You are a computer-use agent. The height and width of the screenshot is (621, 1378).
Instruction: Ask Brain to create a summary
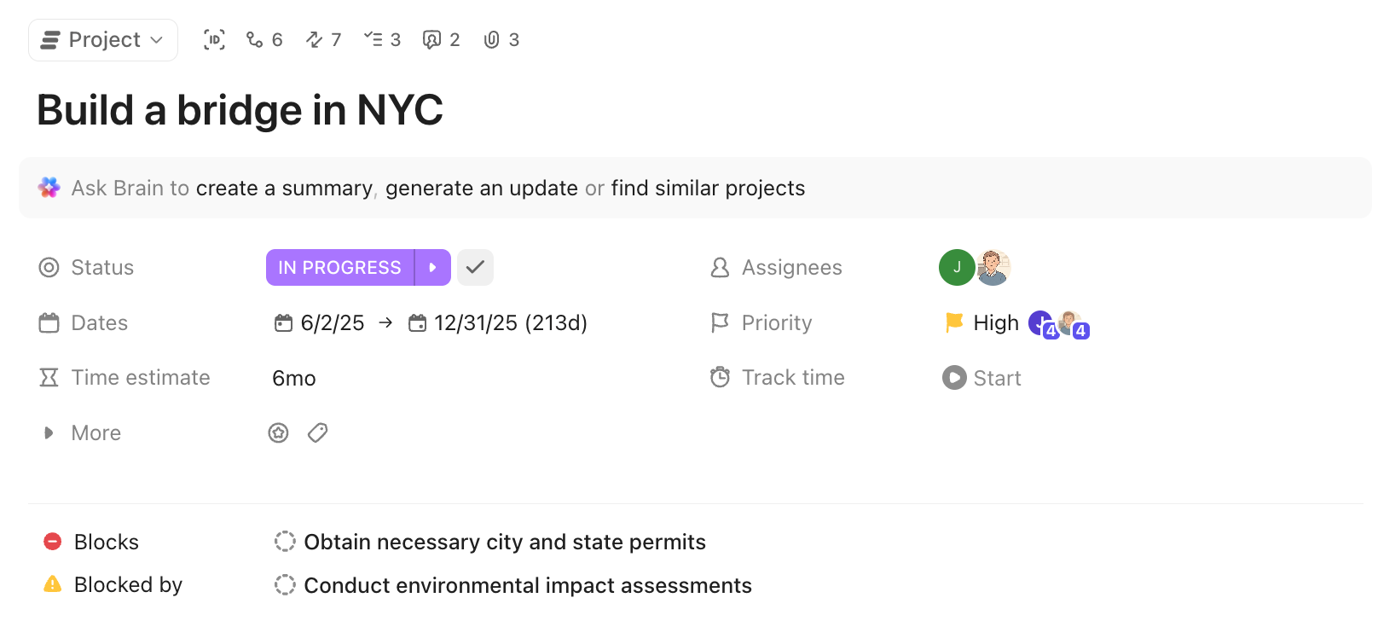point(284,188)
